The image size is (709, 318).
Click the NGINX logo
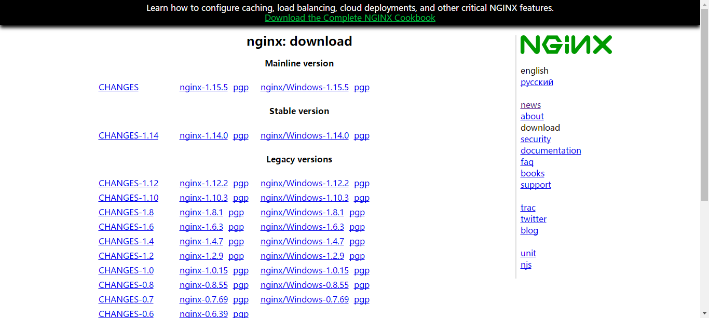point(566,45)
